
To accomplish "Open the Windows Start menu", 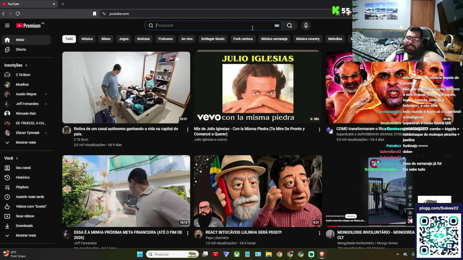I will click(140, 254).
